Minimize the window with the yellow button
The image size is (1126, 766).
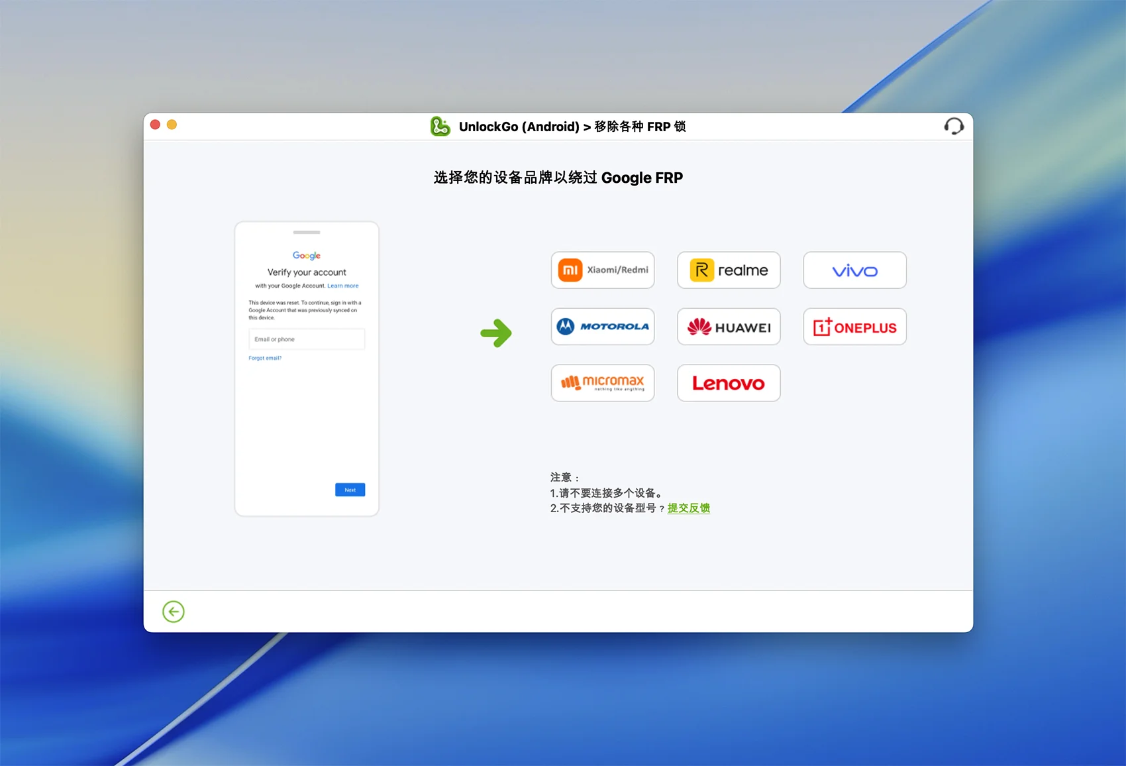coord(172,125)
